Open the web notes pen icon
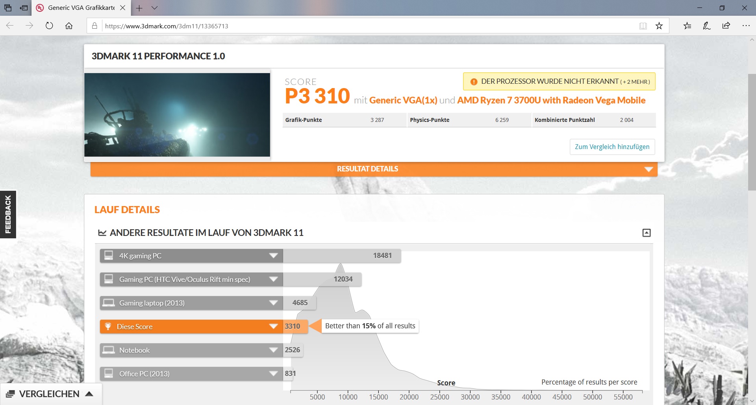 (x=707, y=26)
